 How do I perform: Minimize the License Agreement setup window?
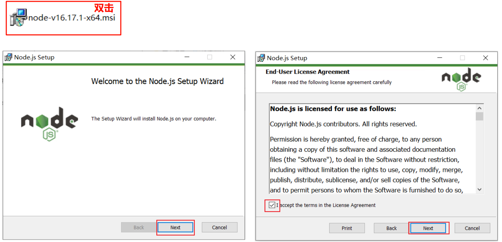click(x=440, y=58)
